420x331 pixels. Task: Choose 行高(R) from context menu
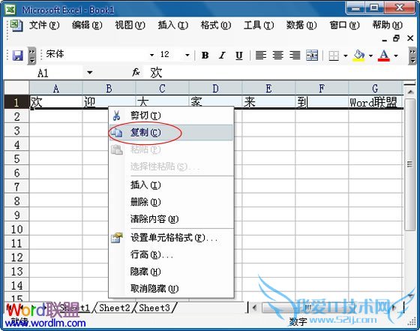[x=171, y=254]
